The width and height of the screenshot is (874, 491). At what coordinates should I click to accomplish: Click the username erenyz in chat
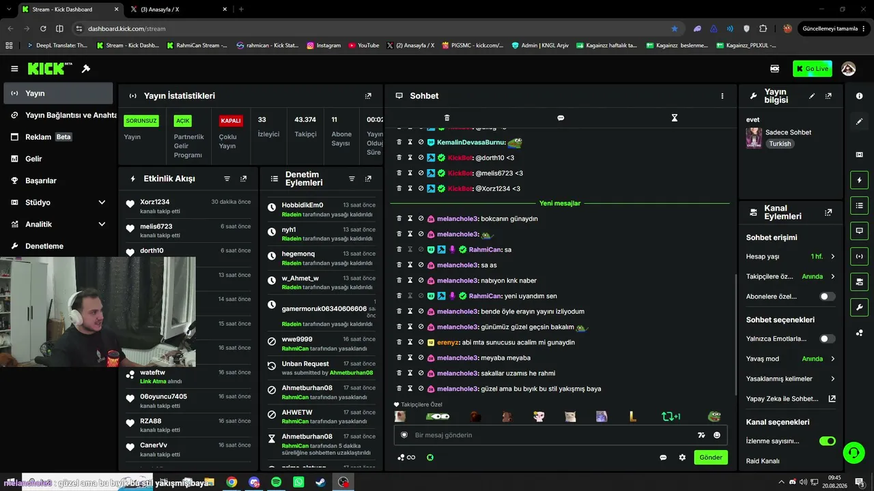pos(448,342)
